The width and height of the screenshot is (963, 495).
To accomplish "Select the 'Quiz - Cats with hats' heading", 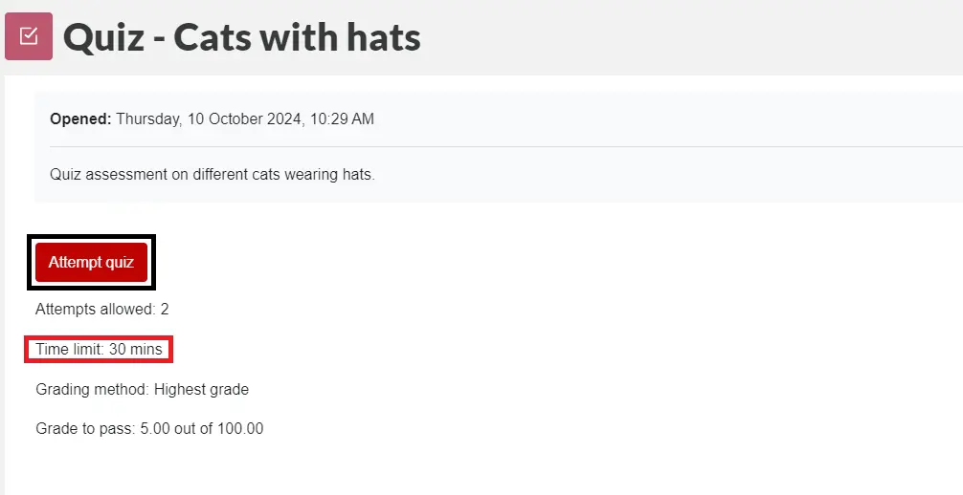I will (x=242, y=37).
